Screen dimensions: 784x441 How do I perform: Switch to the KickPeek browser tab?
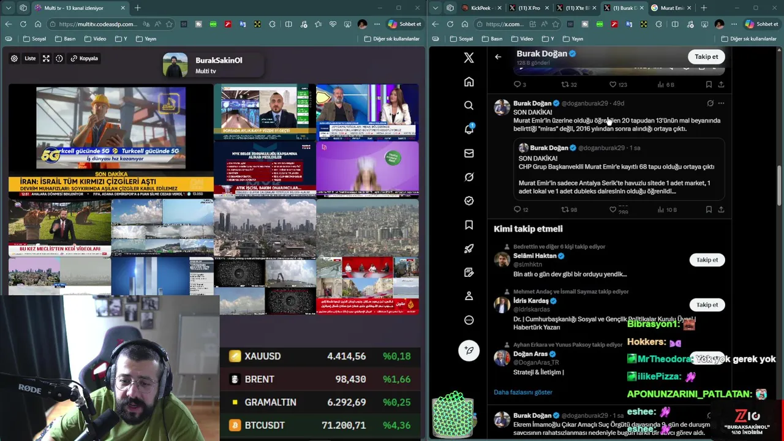[x=481, y=8]
